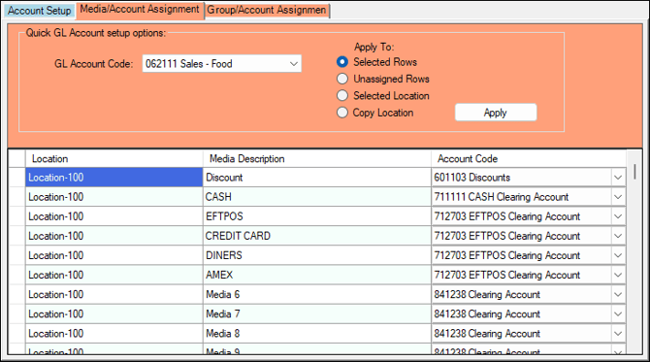Click the AMEX media description cell
Screen dimensions: 650x362
[317, 275]
